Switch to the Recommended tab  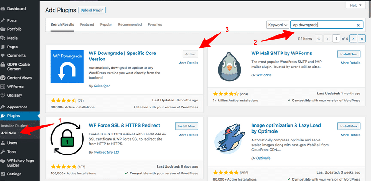[130, 24]
